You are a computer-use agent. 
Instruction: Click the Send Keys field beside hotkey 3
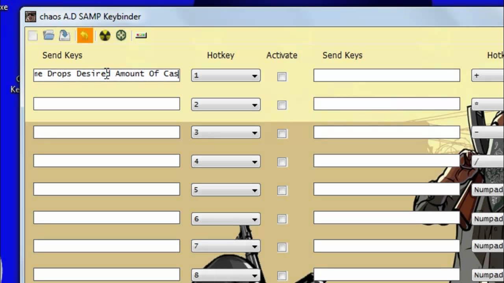pyautogui.click(x=107, y=132)
